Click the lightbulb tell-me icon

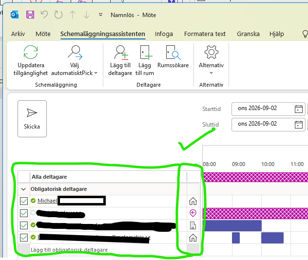(305, 34)
